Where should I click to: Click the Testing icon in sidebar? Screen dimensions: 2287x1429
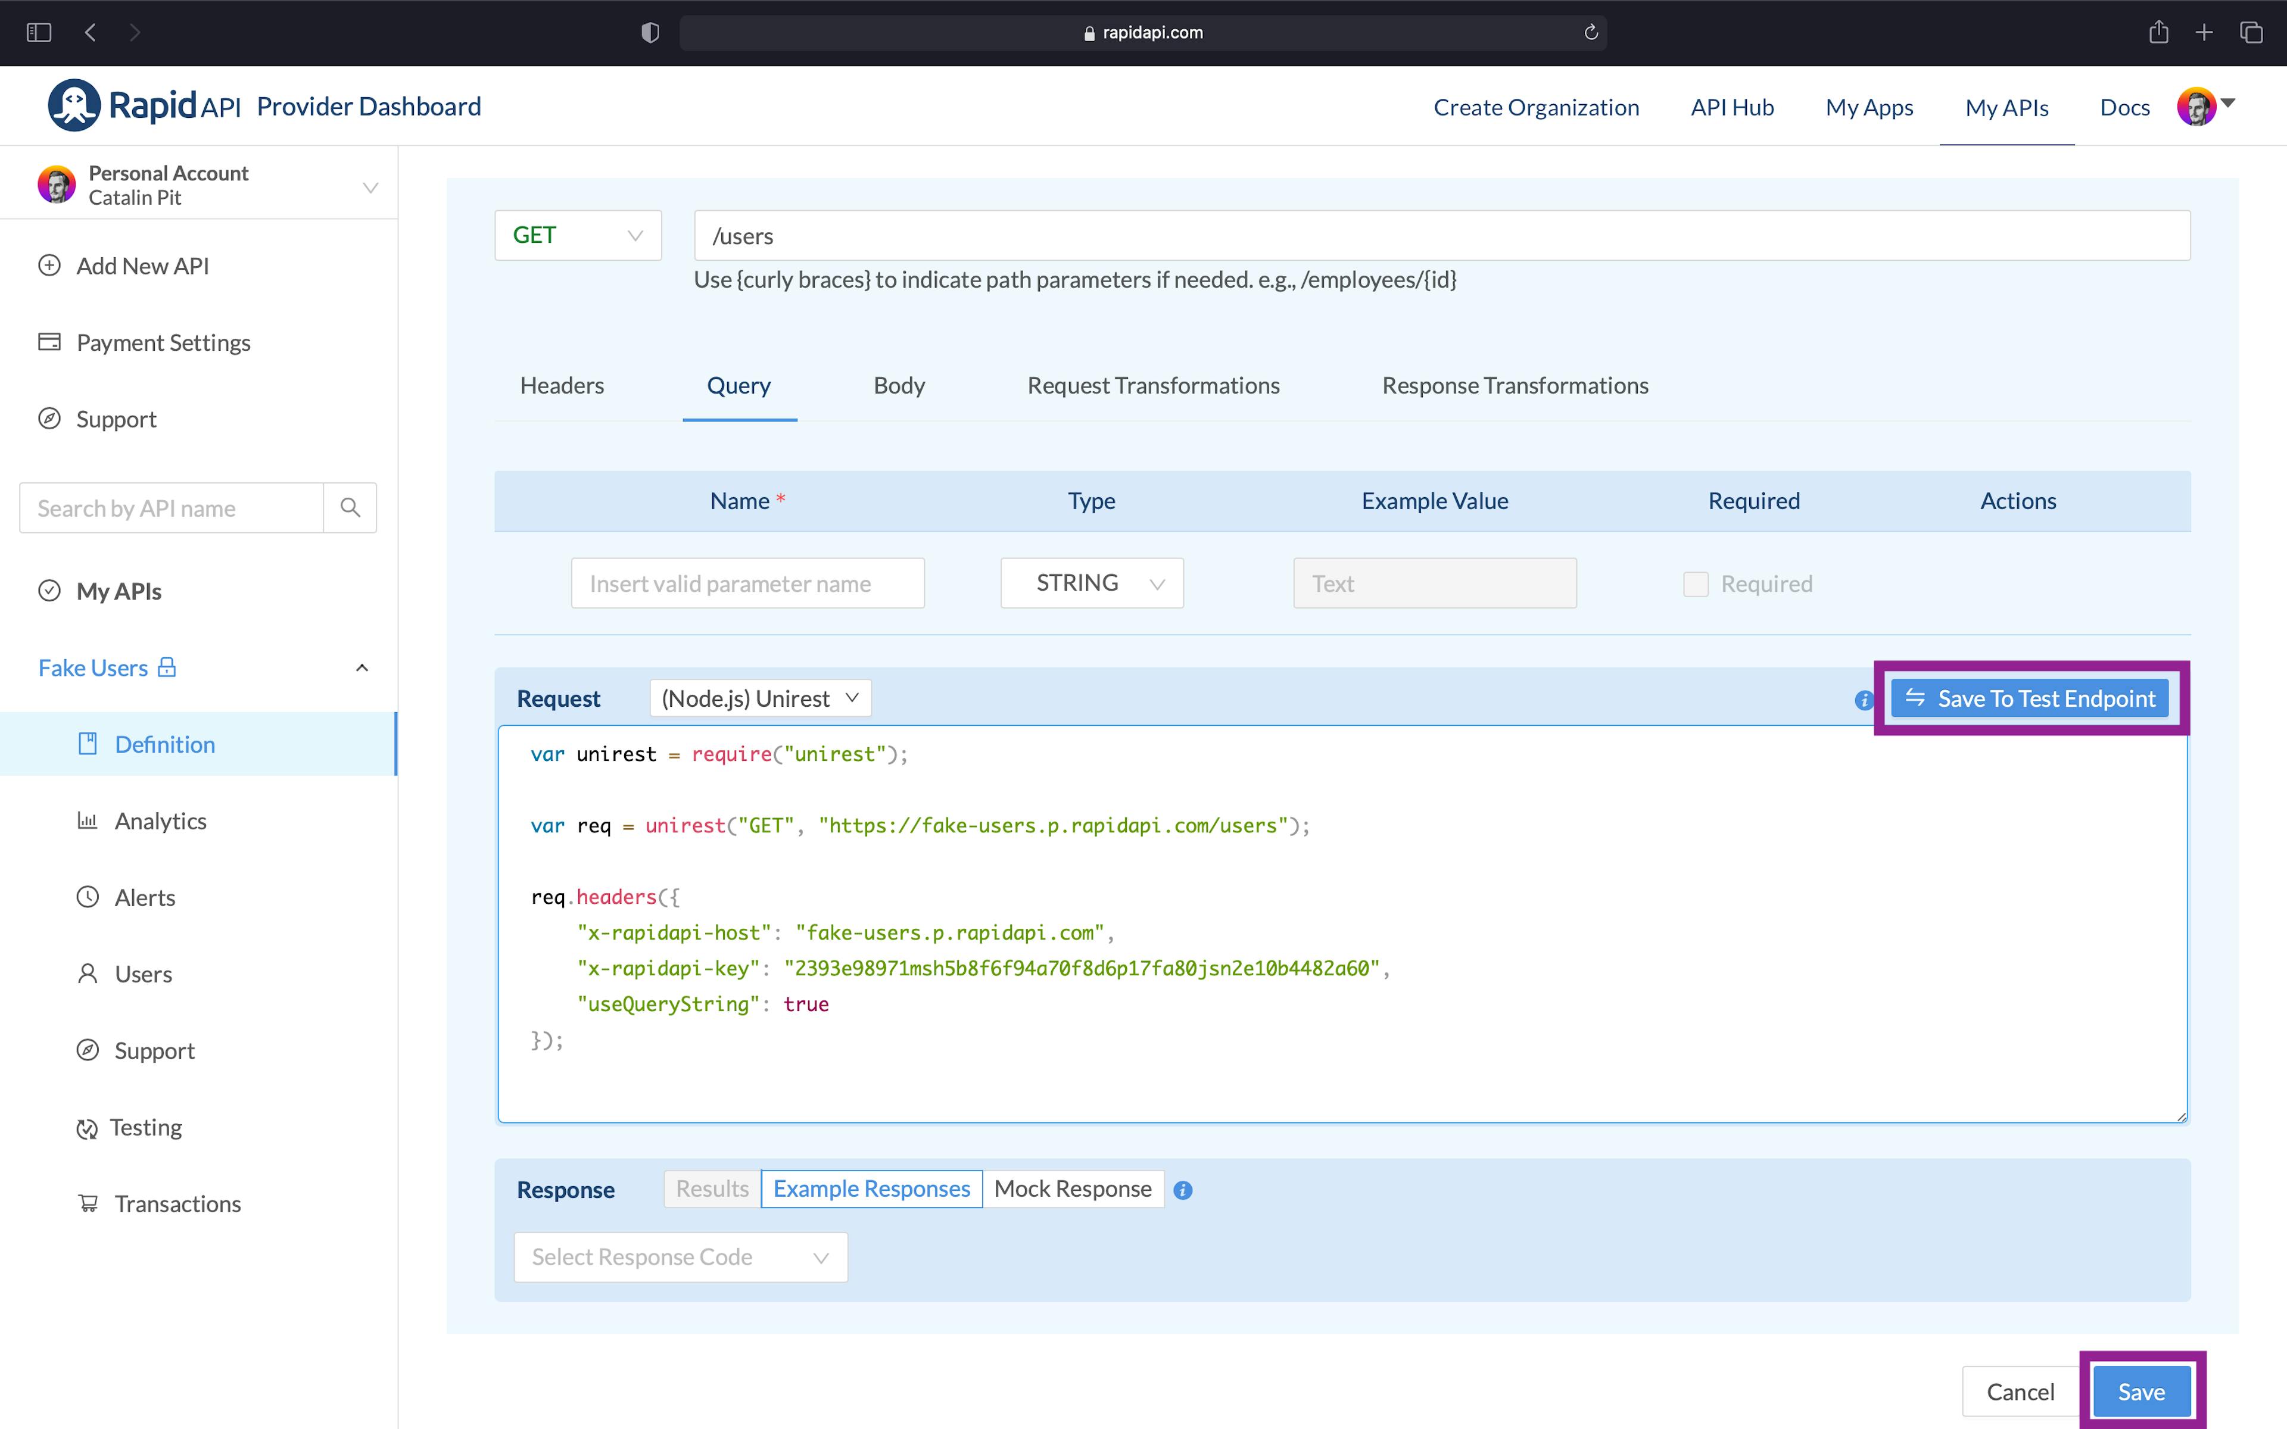(x=87, y=1128)
